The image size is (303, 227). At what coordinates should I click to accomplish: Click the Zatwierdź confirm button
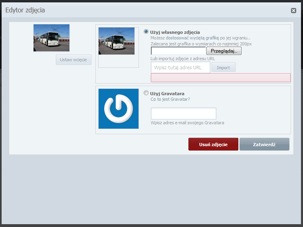[264, 144]
